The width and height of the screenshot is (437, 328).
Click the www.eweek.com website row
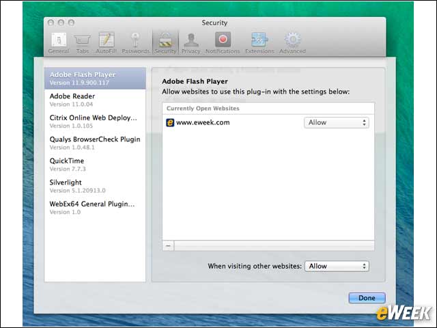point(268,122)
